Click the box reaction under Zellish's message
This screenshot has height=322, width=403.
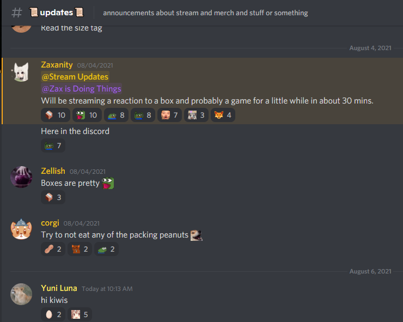pyautogui.click(x=53, y=197)
